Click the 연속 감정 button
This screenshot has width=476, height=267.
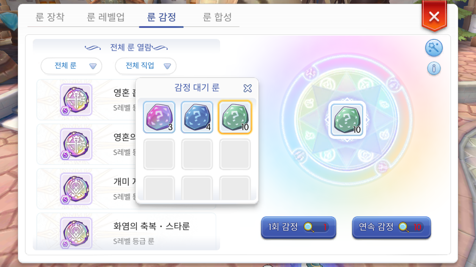pyautogui.click(x=392, y=227)
